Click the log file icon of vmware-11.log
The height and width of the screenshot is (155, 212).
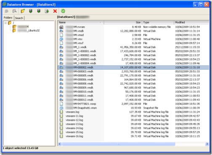[x=61, y=116]
